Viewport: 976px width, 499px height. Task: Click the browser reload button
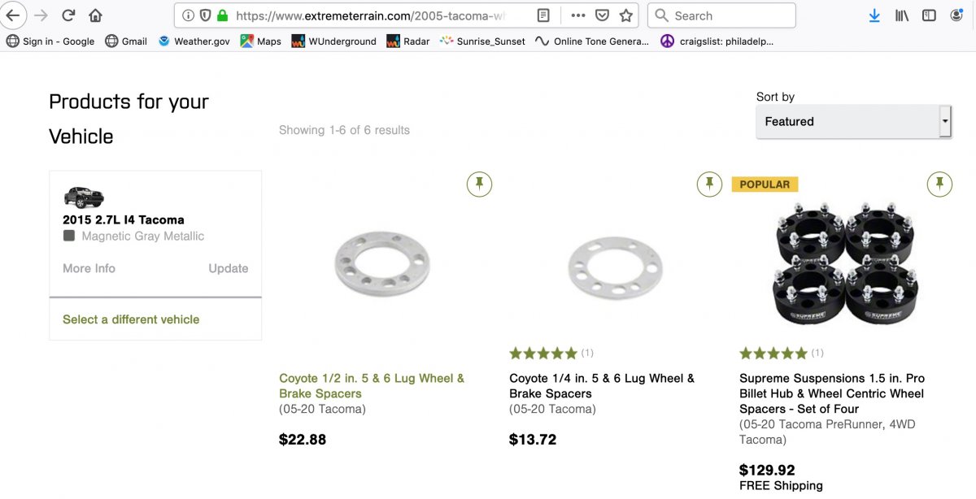click(x=68, y=15)
